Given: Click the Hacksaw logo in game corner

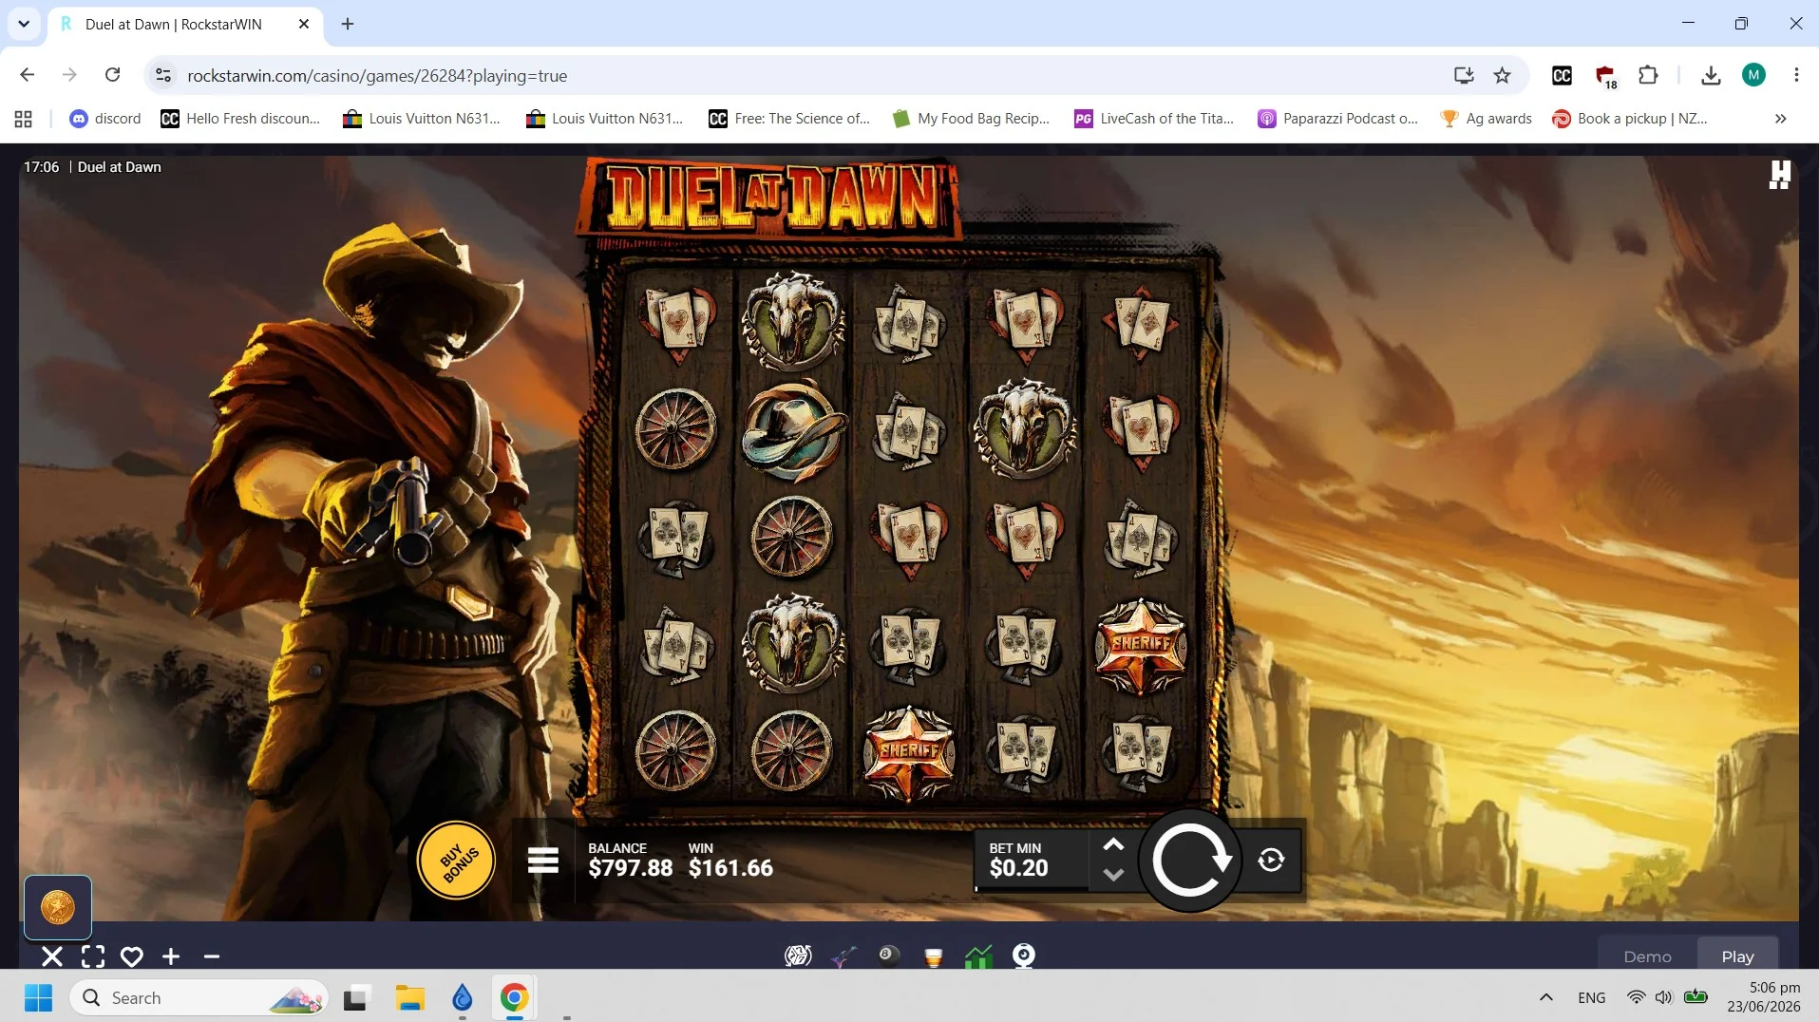Looking at the screenshot, I should pyautogui.click(x=1779, y=175).
